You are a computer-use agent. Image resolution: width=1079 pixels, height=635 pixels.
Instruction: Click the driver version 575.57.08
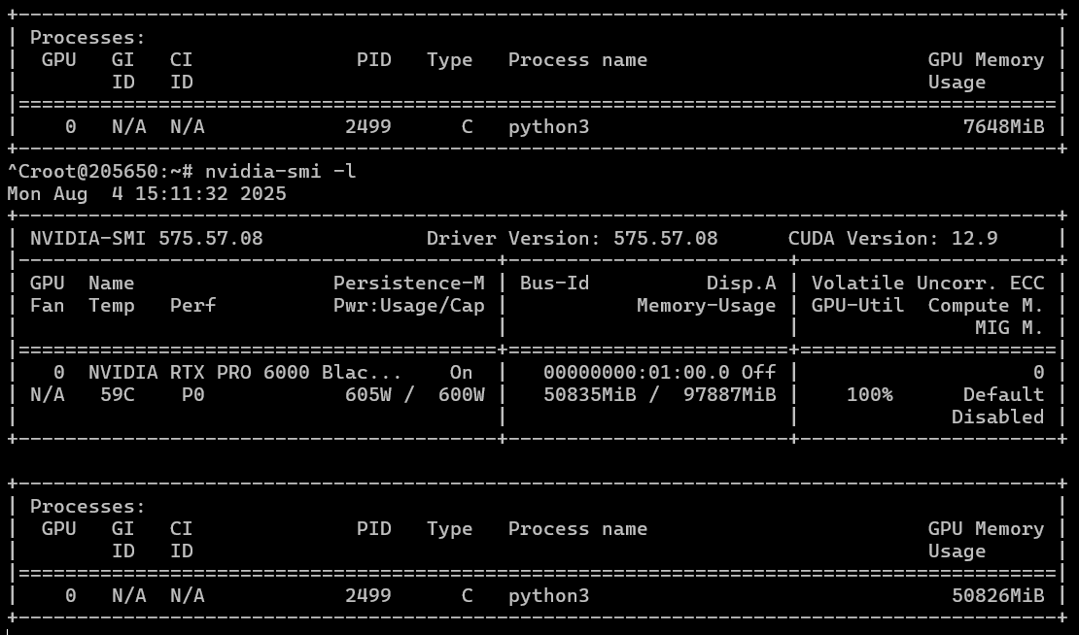[666, 238]
